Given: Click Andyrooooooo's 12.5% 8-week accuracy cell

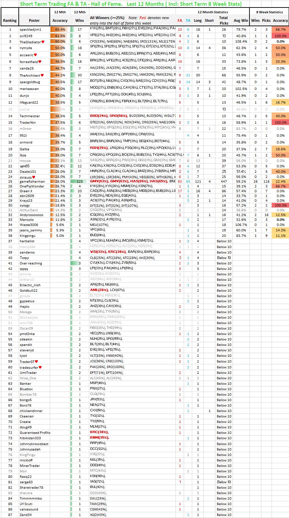Looking at the screenshot, I should (x=280, y=215).
